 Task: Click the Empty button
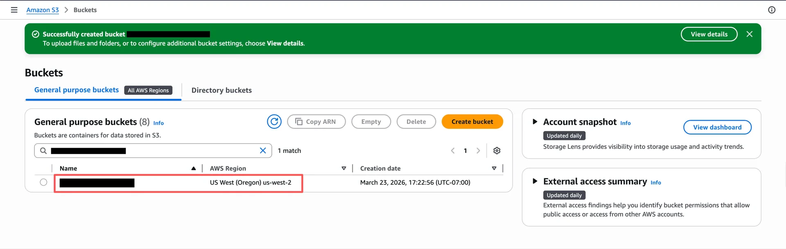(x=371, y=121)
